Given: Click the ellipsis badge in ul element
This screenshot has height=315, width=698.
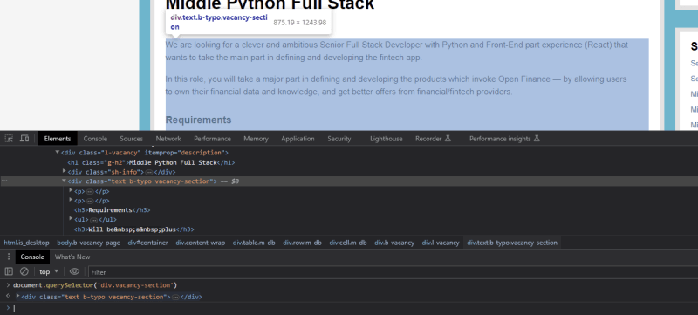Looking at the screenshot, I should coord(93,220).
